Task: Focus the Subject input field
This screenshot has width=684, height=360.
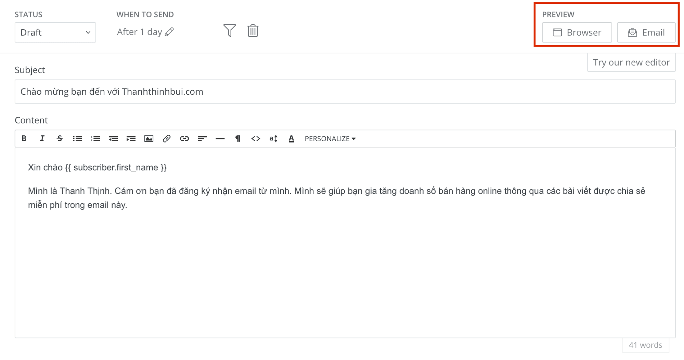Action: 345,92
